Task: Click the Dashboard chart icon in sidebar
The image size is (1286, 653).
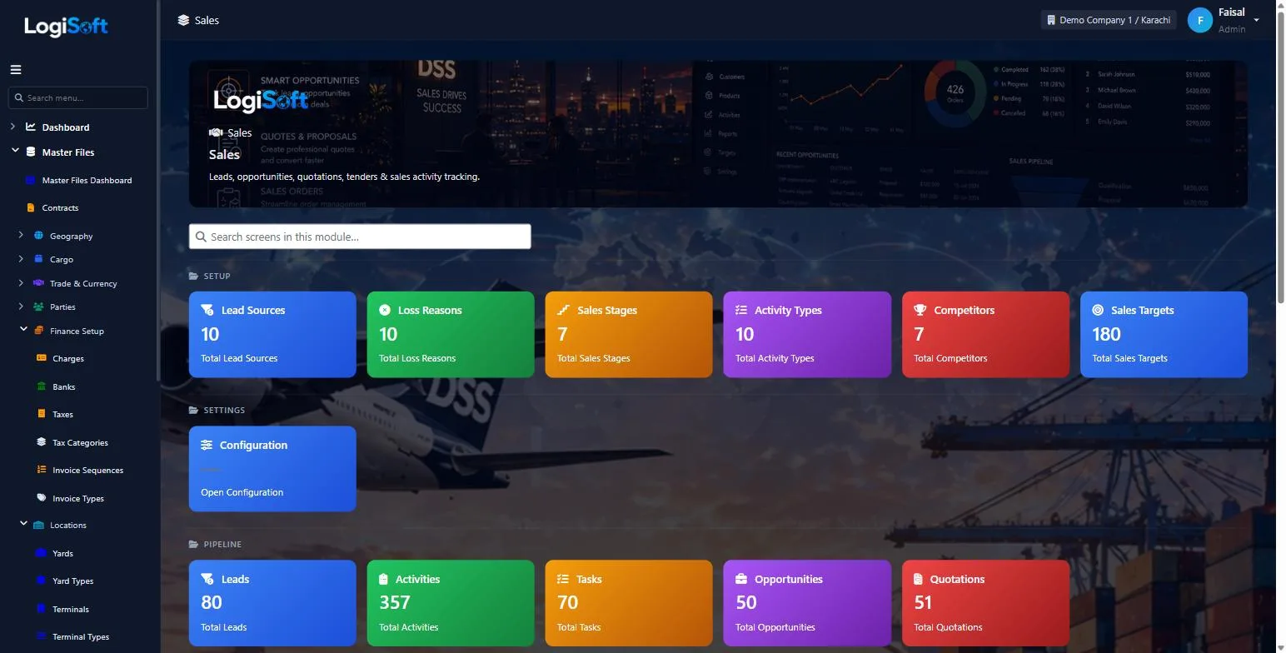Action: pyautogui.click(x=31, y=127)
